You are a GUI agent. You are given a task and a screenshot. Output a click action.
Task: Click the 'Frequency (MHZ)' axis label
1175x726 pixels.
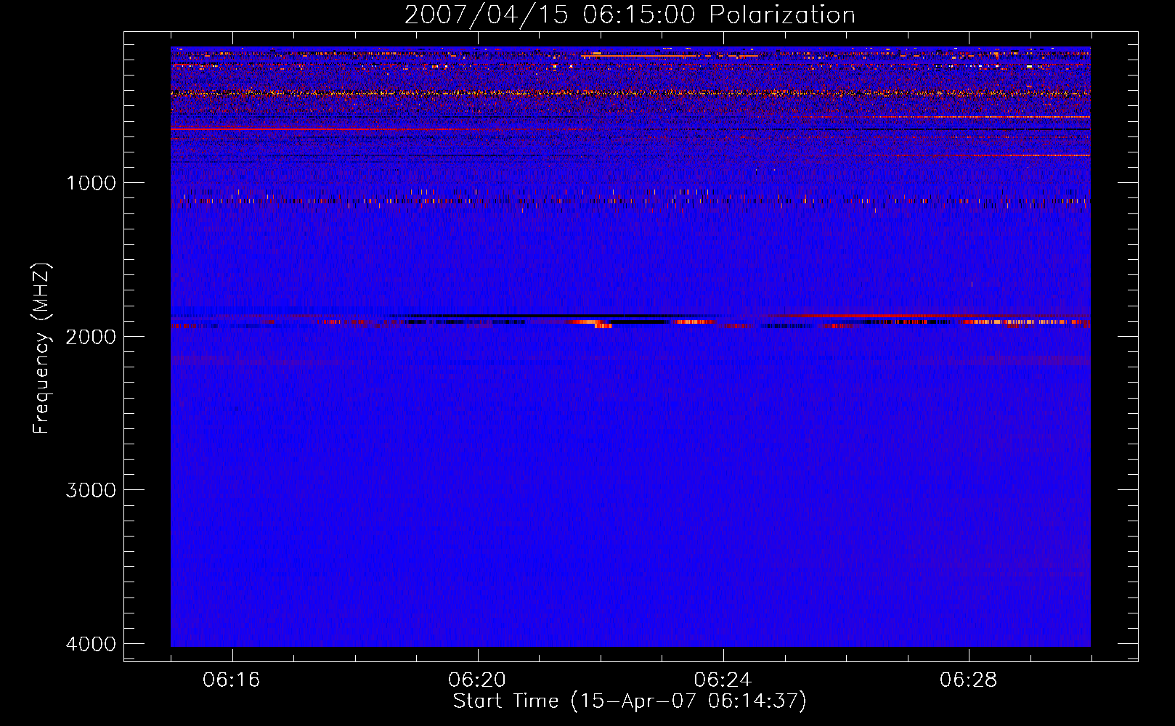[x=41, y=348]
